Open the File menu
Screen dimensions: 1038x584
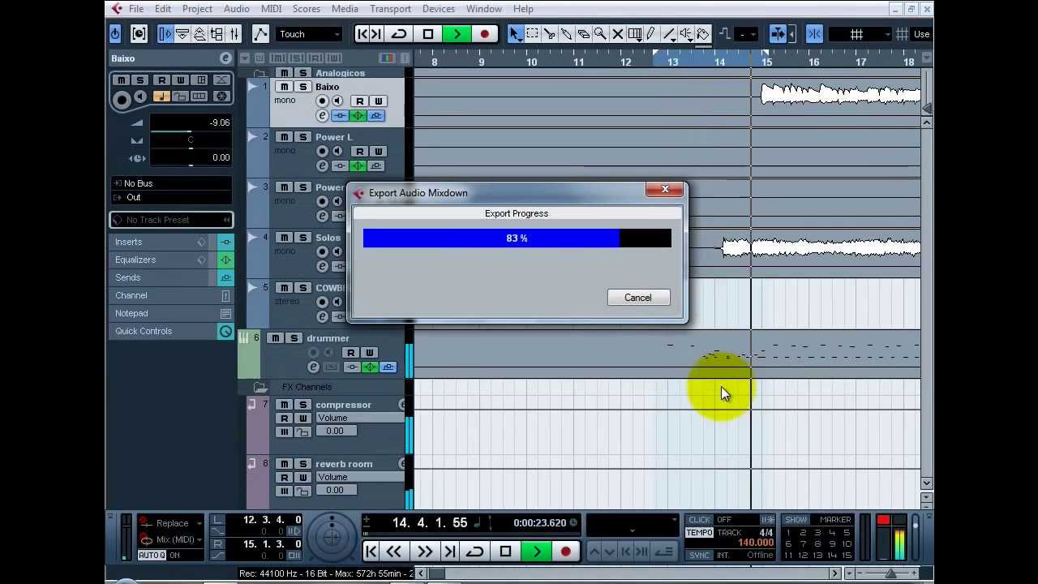tap(136, 9)
